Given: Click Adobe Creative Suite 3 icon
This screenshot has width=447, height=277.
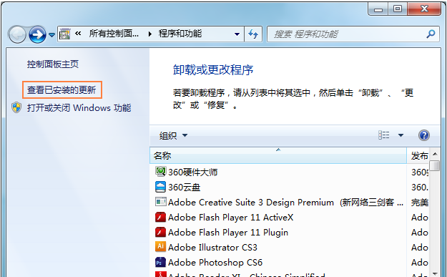Looking at the screenshot, I should pyautogui.click(x=160, y=202).
